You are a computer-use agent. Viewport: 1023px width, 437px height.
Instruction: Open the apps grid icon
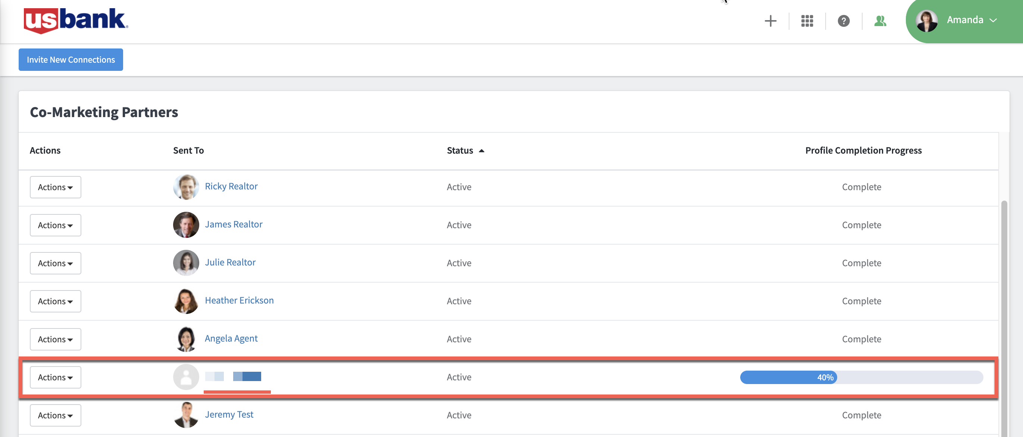point(807,21)
